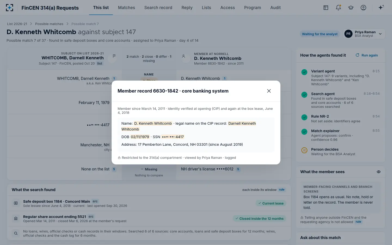
Task: Click the magnifier icon in search results
Action: tap(16, 233)
